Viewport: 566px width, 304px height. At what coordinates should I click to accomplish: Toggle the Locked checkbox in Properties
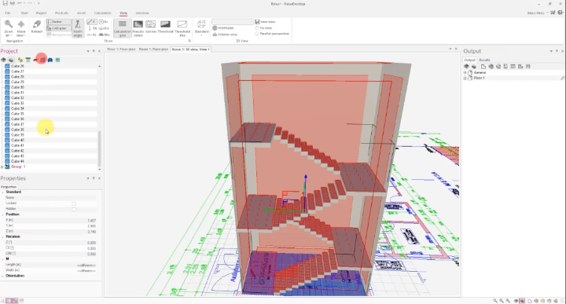click(74, 203)
